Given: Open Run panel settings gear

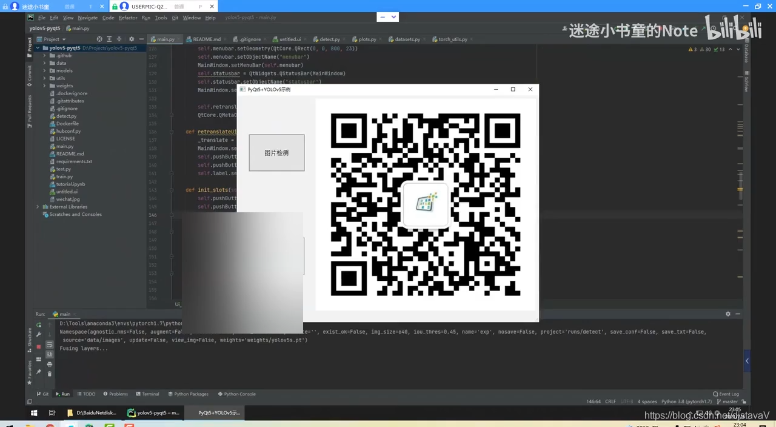Looking at the screenshot, I should coord(728,314).
